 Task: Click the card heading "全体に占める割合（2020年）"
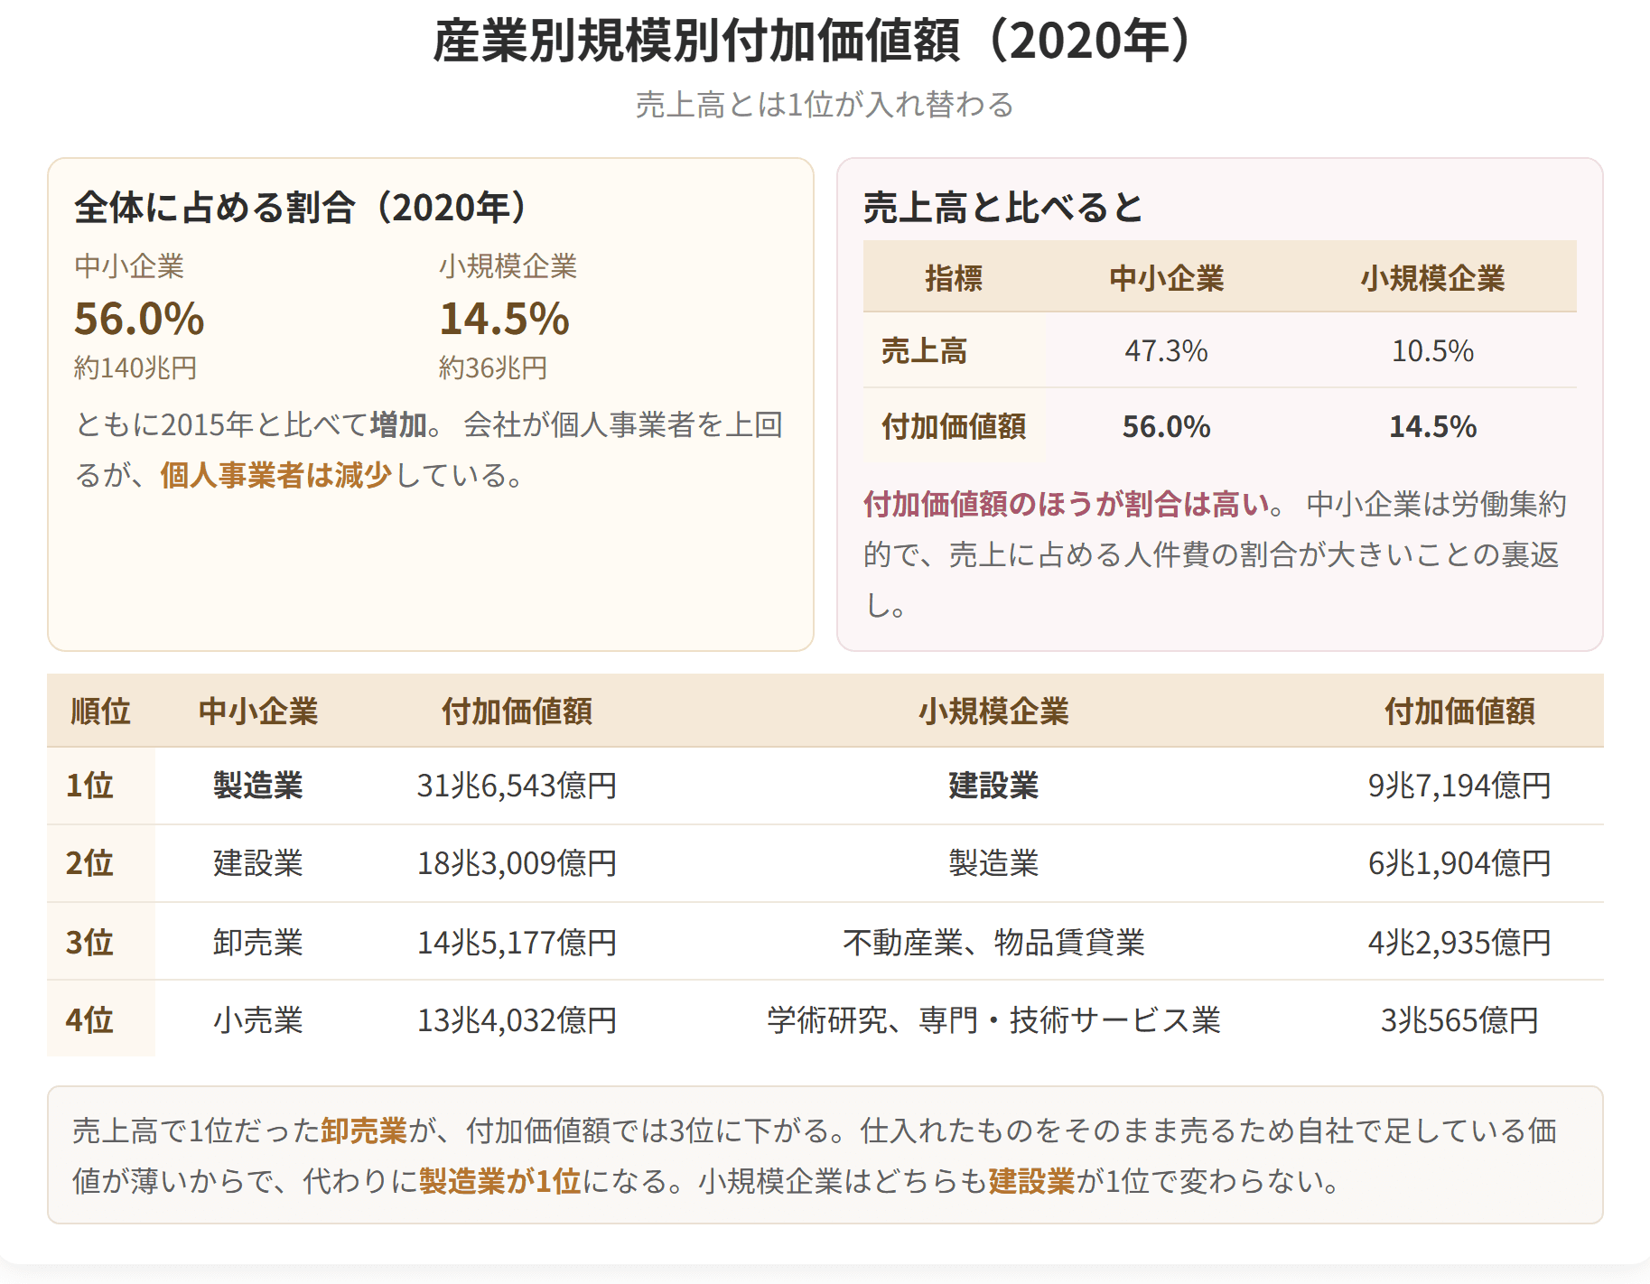coord(304,207)
